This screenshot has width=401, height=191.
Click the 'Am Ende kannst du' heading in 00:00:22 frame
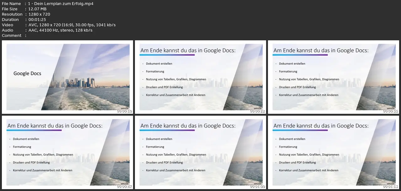coord(188,50)
